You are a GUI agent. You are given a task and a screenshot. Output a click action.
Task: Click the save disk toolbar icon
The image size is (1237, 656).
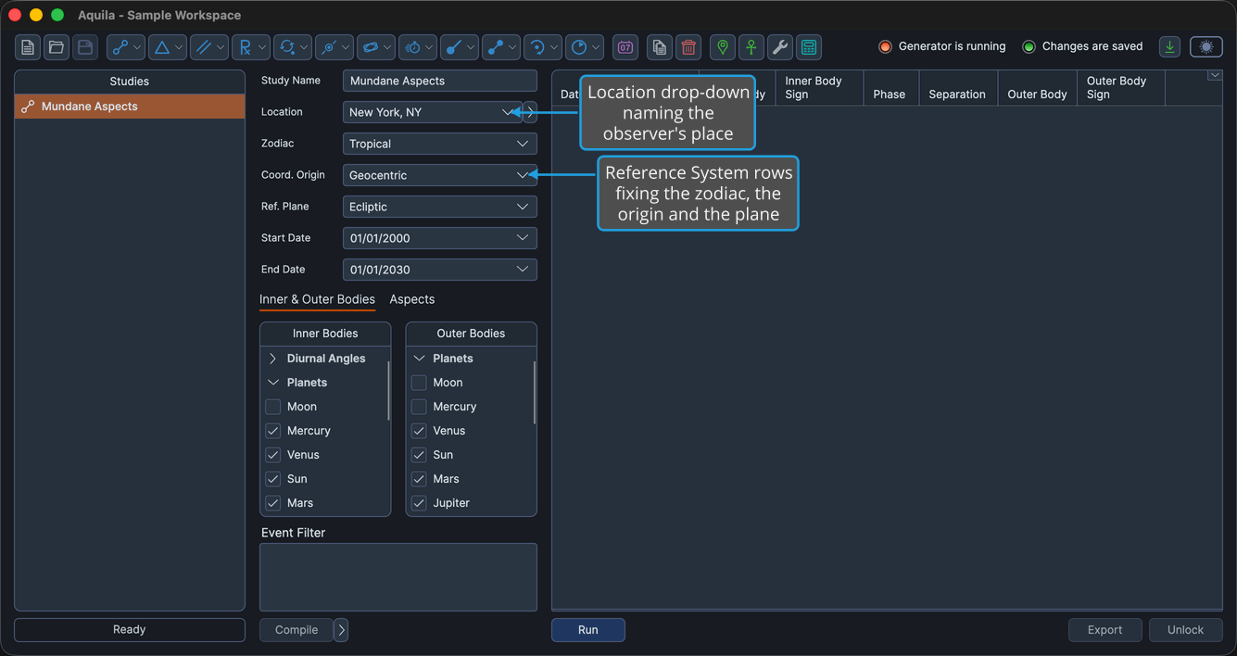pos(85,47)
